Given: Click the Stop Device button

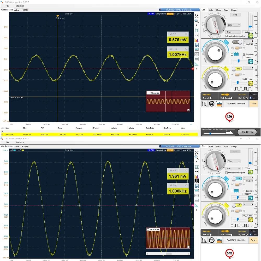Looking at the screenshot, I should (x=247, y=132).
